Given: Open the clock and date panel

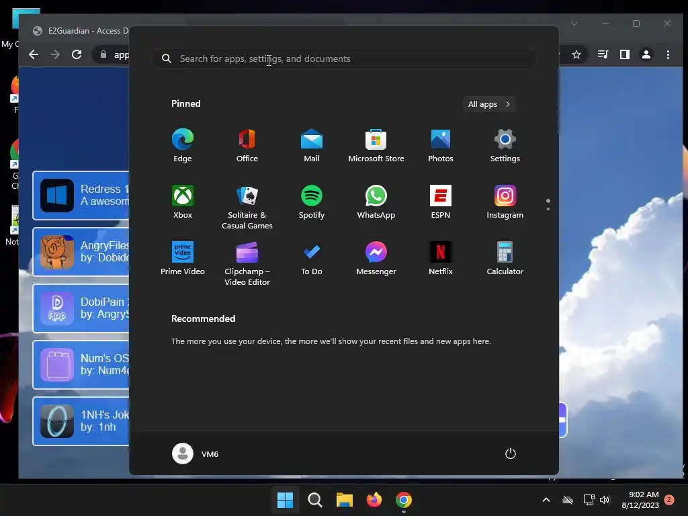Looking at the screenshot, I should pyautogui.click(x=640, y=500).
